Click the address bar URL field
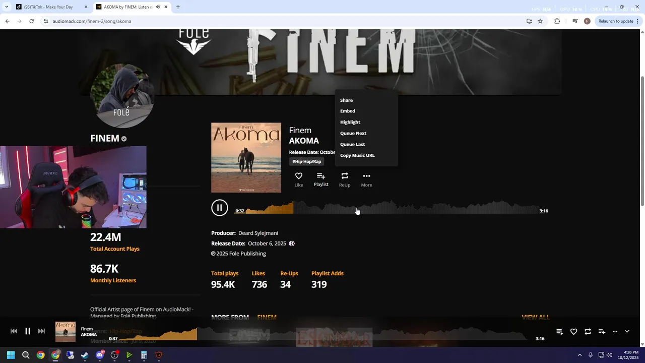The width and height of the screenshot is (645, 363). click(282, 21)
